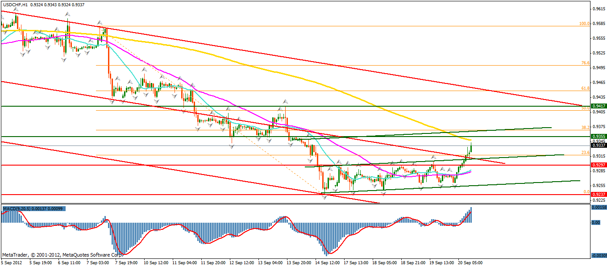The width and height of the screenshot is (607, 266).
Task: Click the 14 Sep 12:00 time axis label
Action: click(328, 262)
